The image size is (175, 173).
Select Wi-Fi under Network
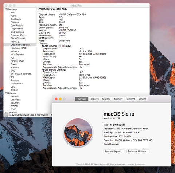pyautogui.click(x=13, y=109)
